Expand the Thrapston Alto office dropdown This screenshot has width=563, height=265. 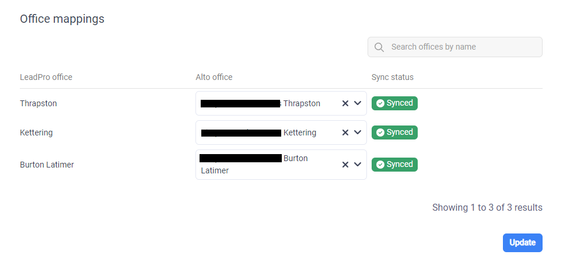tap(358, 103)
